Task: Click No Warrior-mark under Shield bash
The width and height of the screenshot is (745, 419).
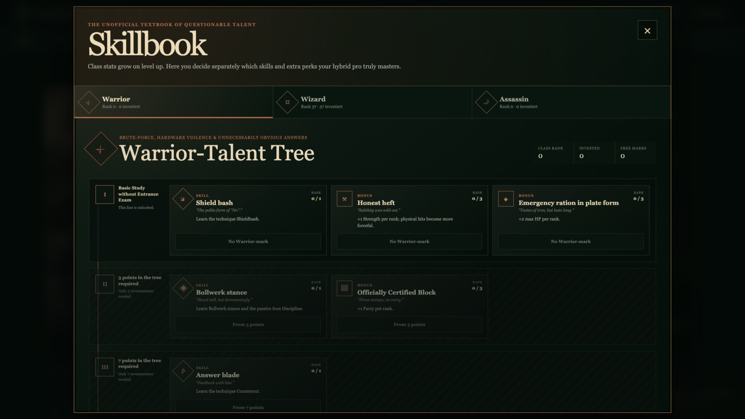Action: tap(248, 241)
